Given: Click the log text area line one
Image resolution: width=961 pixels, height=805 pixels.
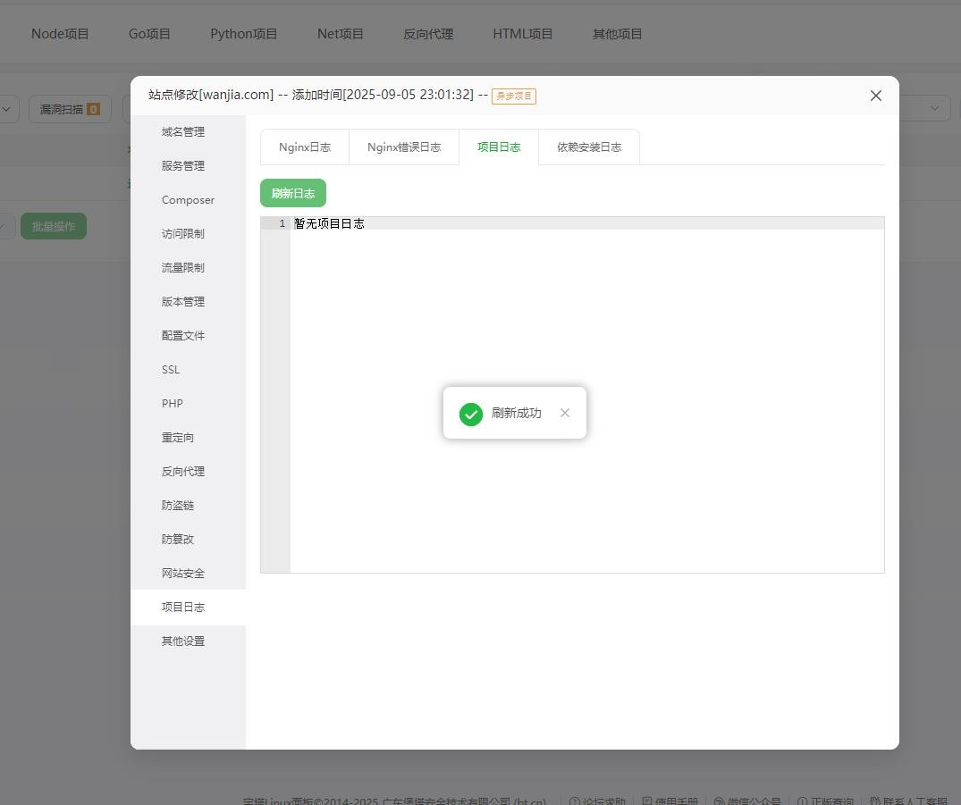Looking at the screenshot, I should pos(587,223).
